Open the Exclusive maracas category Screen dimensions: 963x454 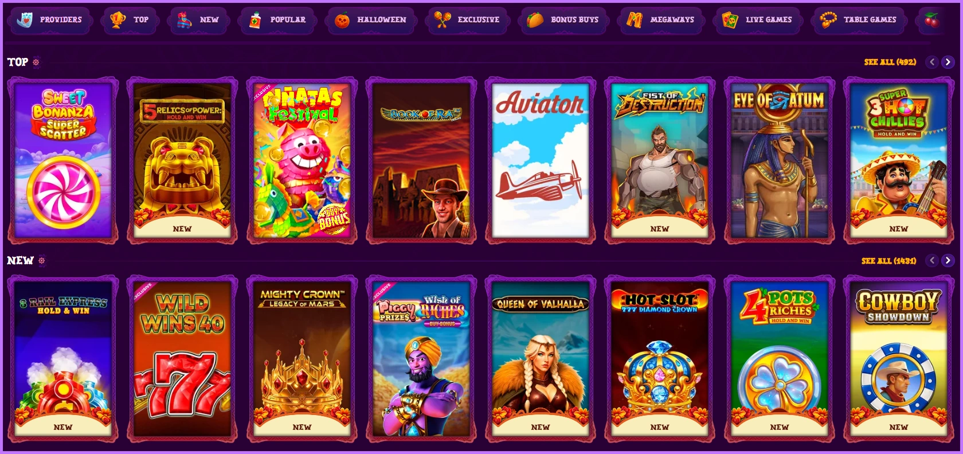[467, 20]
